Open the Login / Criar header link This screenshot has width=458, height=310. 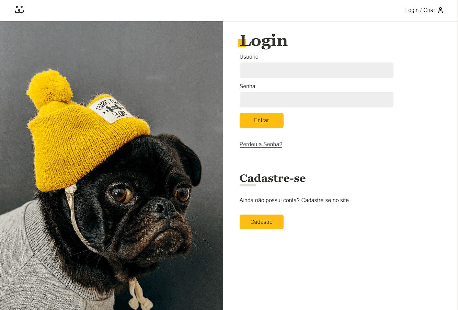click(424, 10)
